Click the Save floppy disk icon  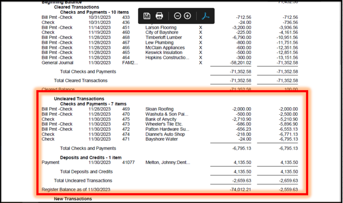coord(147,16)
